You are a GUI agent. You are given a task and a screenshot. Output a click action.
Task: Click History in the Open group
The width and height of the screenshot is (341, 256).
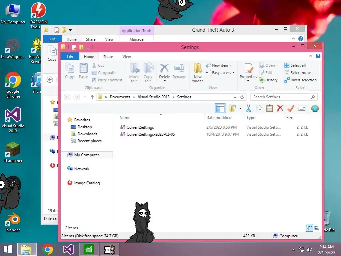click(x=268, y=80)
